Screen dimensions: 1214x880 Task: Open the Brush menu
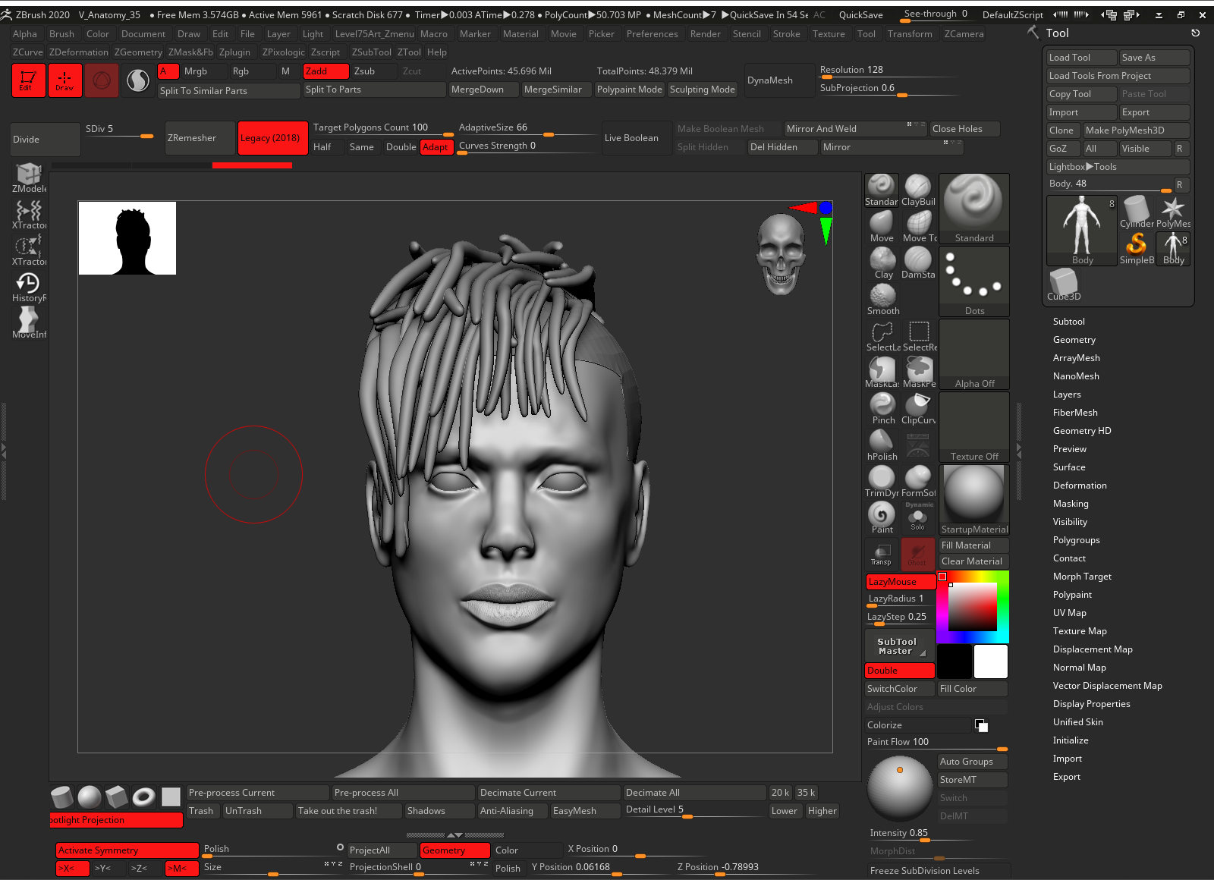(61, 34)
